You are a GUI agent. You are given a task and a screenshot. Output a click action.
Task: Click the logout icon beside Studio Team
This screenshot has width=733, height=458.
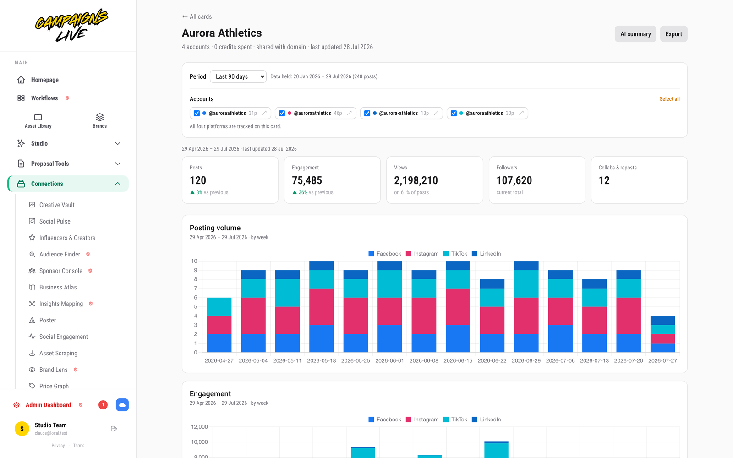coord(114,429)
